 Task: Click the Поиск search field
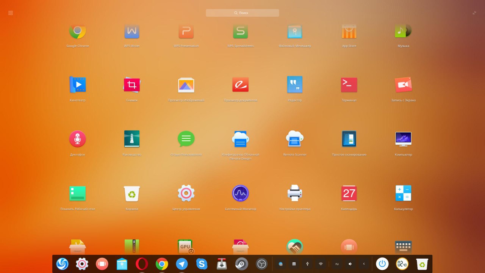tap(242, 13)
